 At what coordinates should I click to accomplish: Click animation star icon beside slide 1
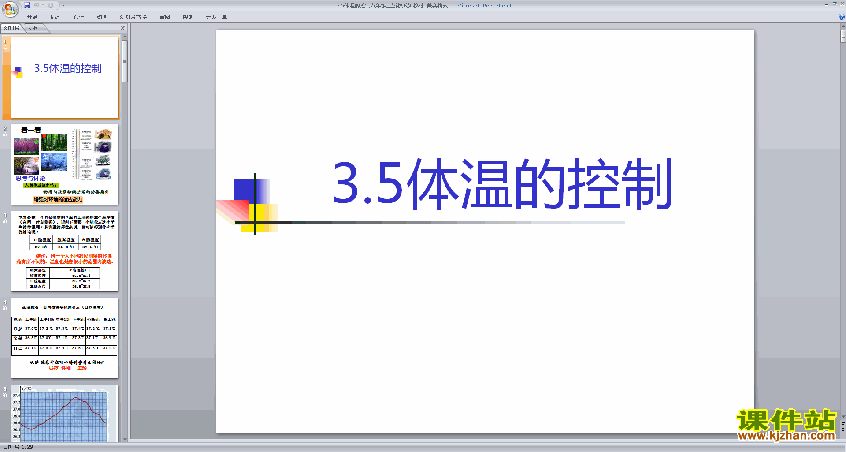click(x=5, y=48)
